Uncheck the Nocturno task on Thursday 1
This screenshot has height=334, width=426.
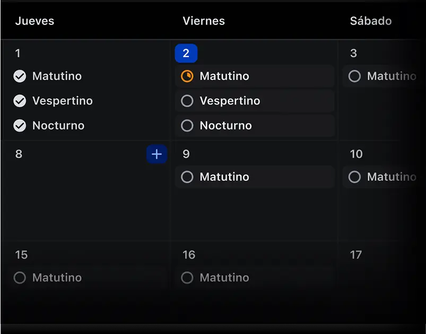(x=20, y=126)
